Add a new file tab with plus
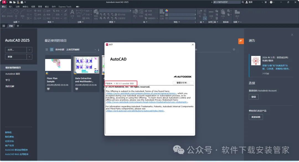 pyautogui.click(x=18, y=26)
